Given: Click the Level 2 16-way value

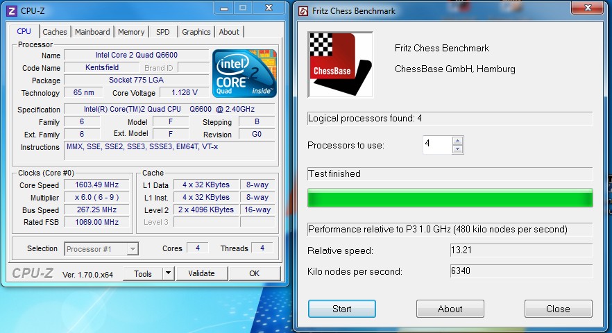Looking at the screenshot, I should click(257, 210).
